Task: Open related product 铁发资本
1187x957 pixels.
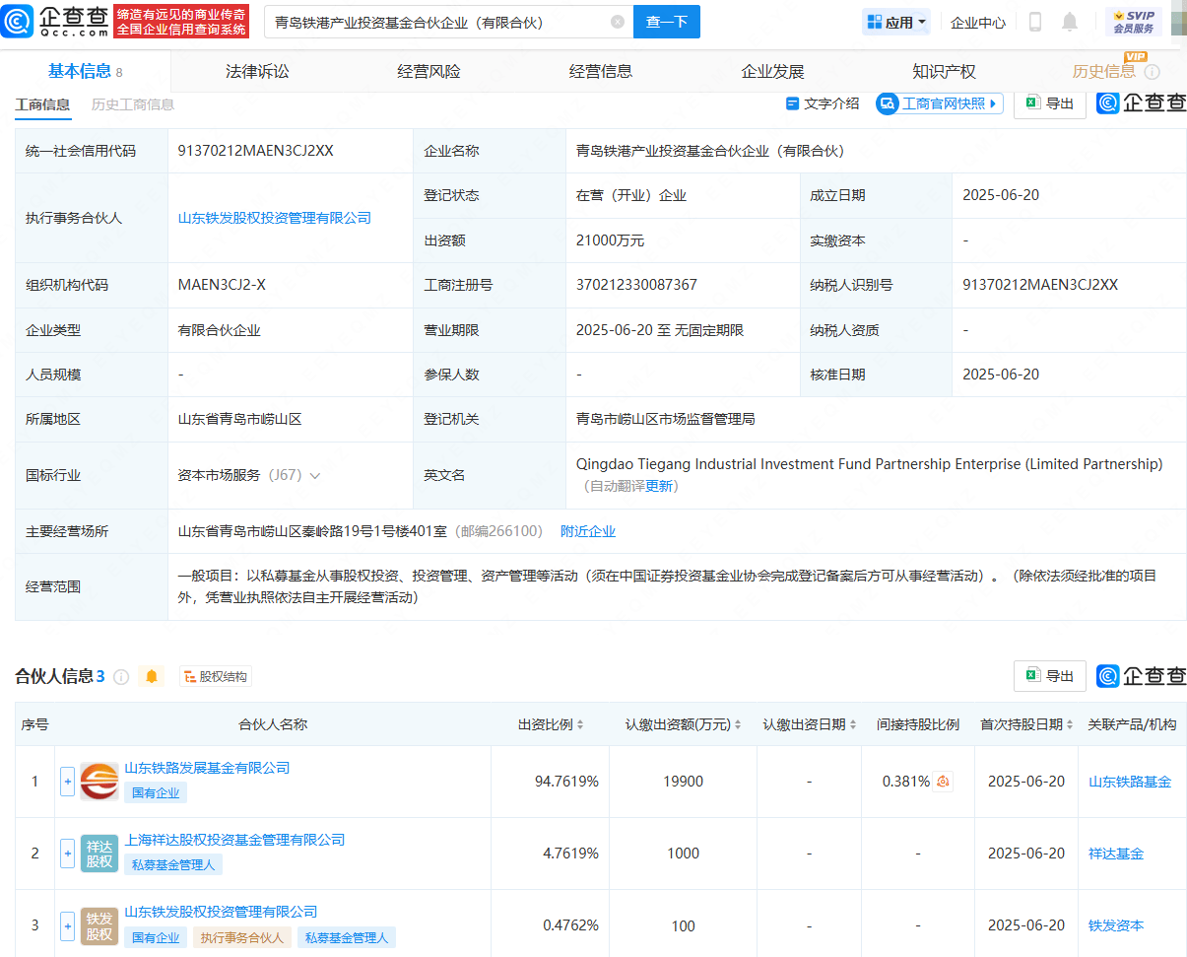Action: [1116, 925]
